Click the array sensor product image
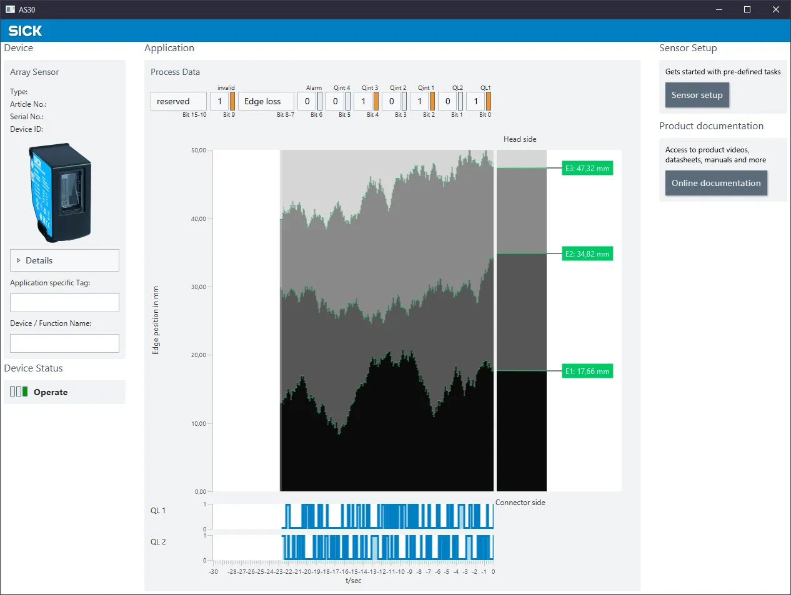The image size is (791, 595). click(x=60, y=192)
